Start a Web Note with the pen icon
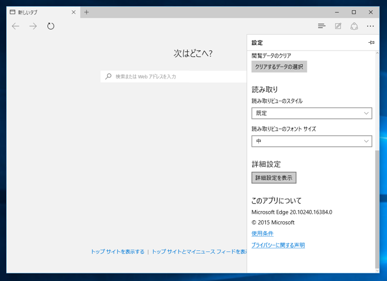The image size is (387, 281). pyautogui.click(x=338, y=26)
